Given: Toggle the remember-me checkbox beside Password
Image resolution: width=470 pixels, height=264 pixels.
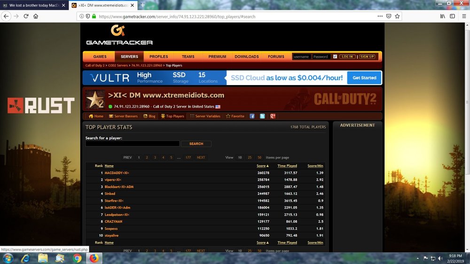Looking at the screenshot, I should [x=335, y=56].
